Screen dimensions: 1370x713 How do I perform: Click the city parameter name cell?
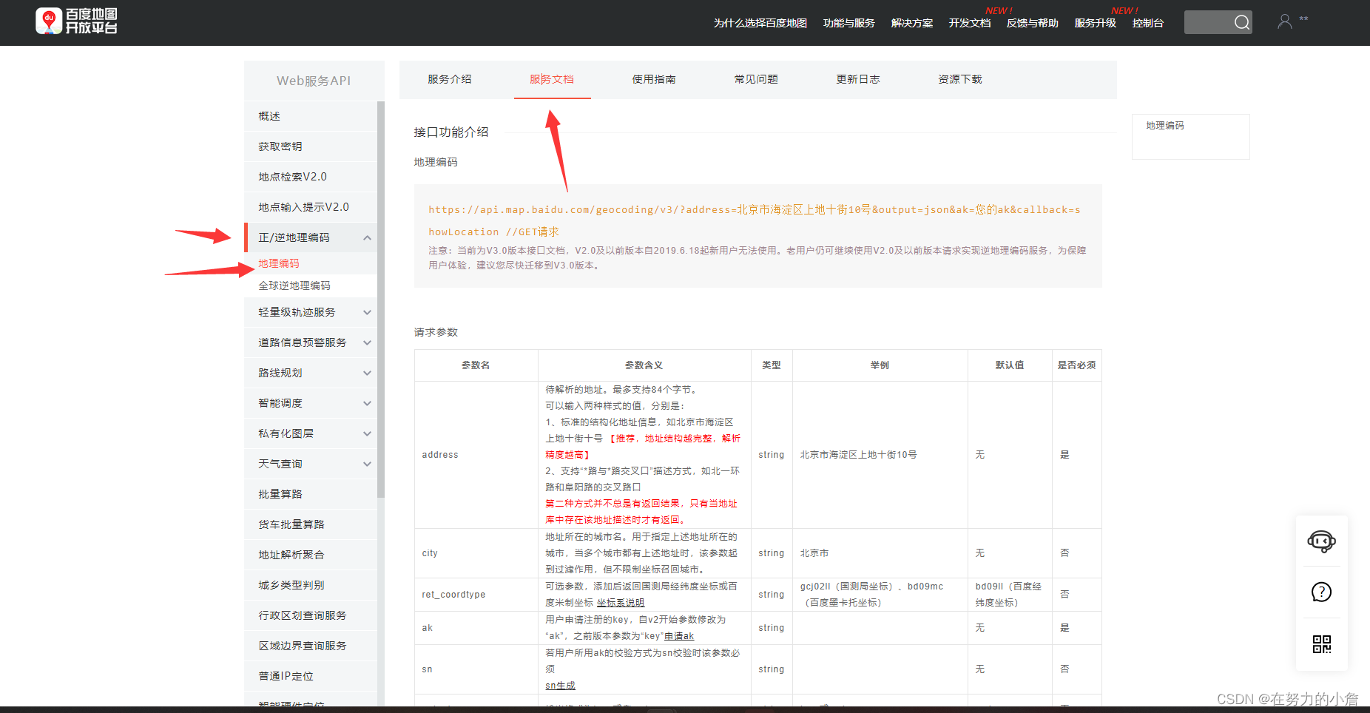pyautogui.click(x=476, y=553)
